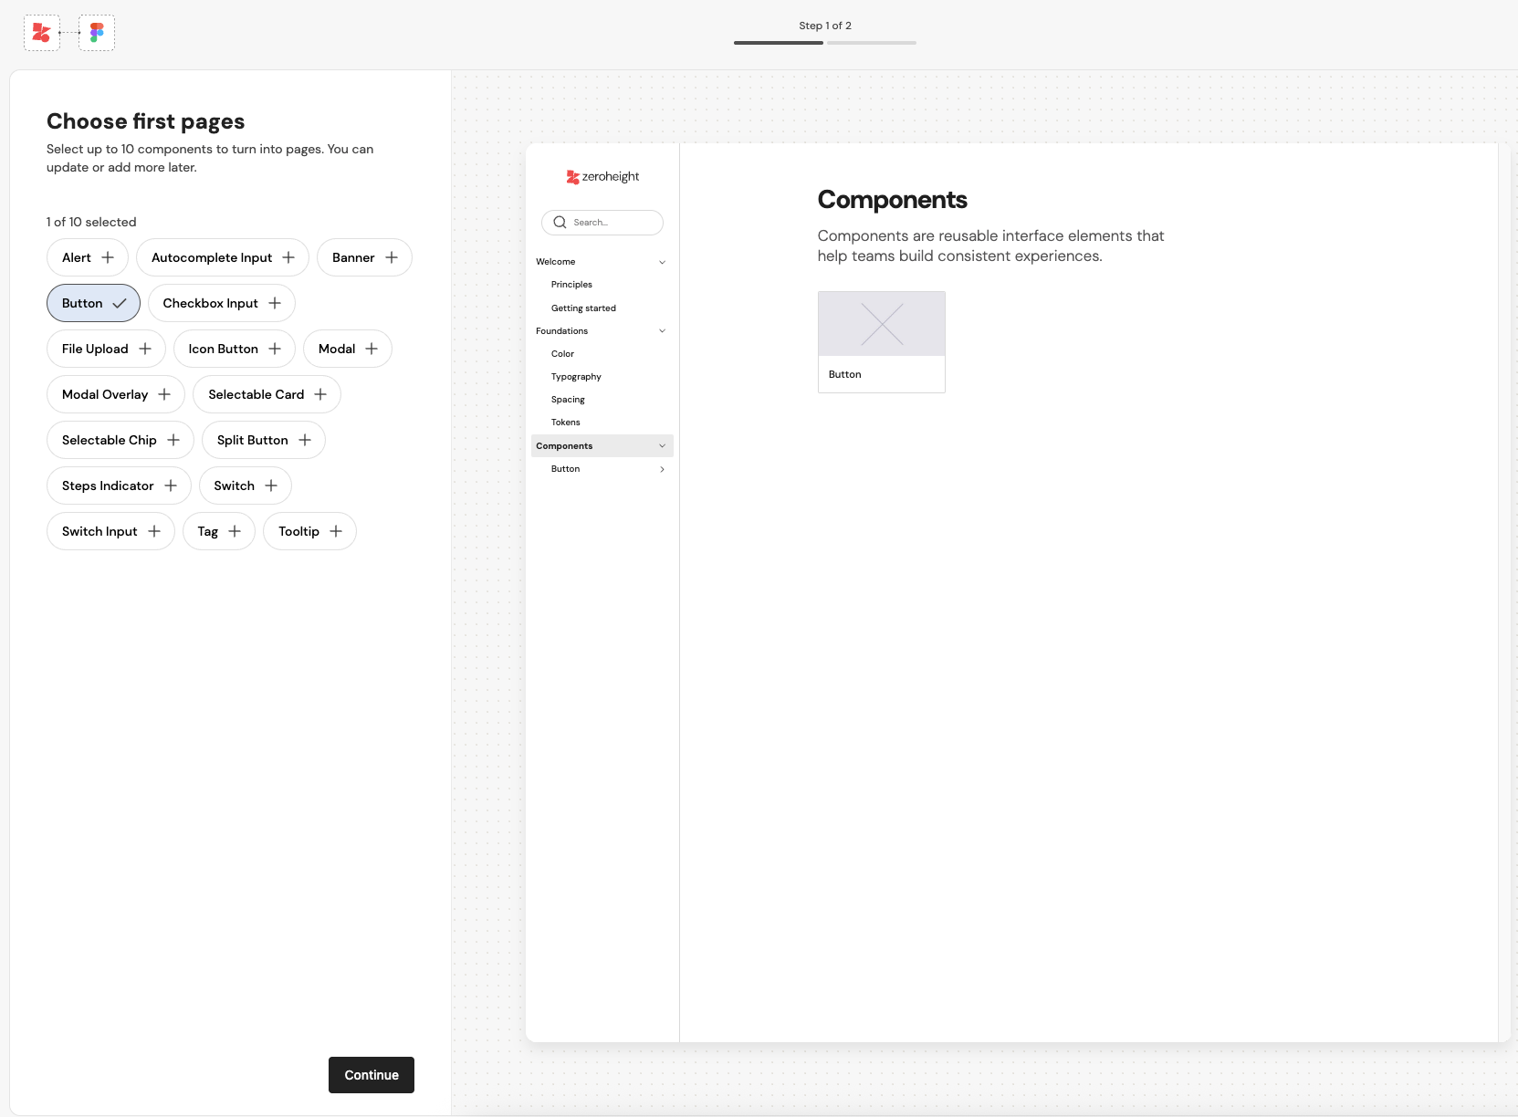The image size is (1518, 1117).
Task: Expand the Button item arrow in the sidebar
Action: coord(662,469)
